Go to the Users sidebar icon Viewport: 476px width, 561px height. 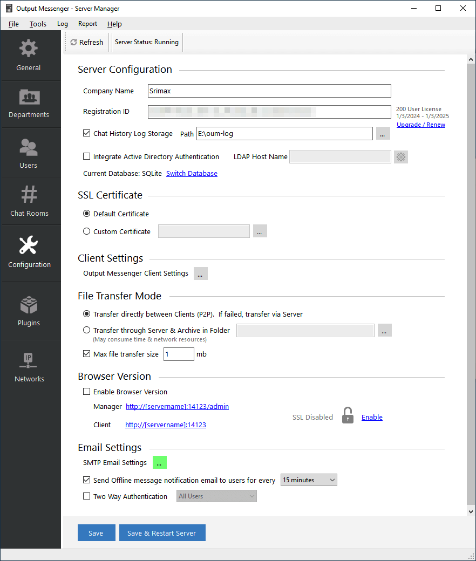point(28,147)
